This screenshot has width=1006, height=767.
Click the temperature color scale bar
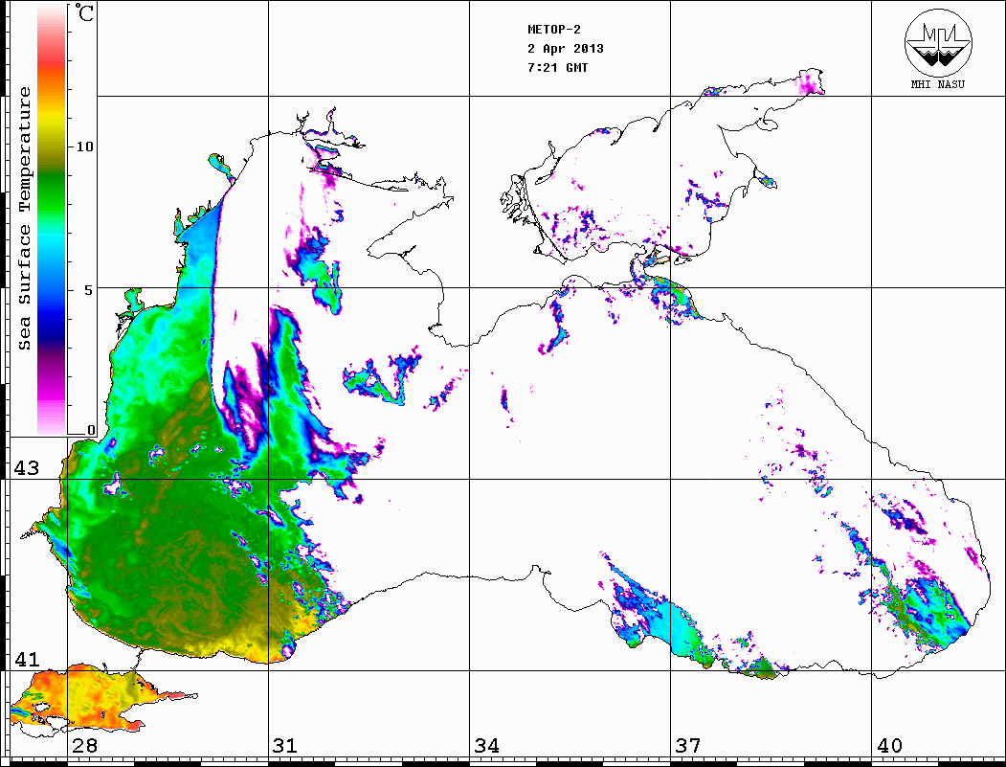[x=52, y=219]
